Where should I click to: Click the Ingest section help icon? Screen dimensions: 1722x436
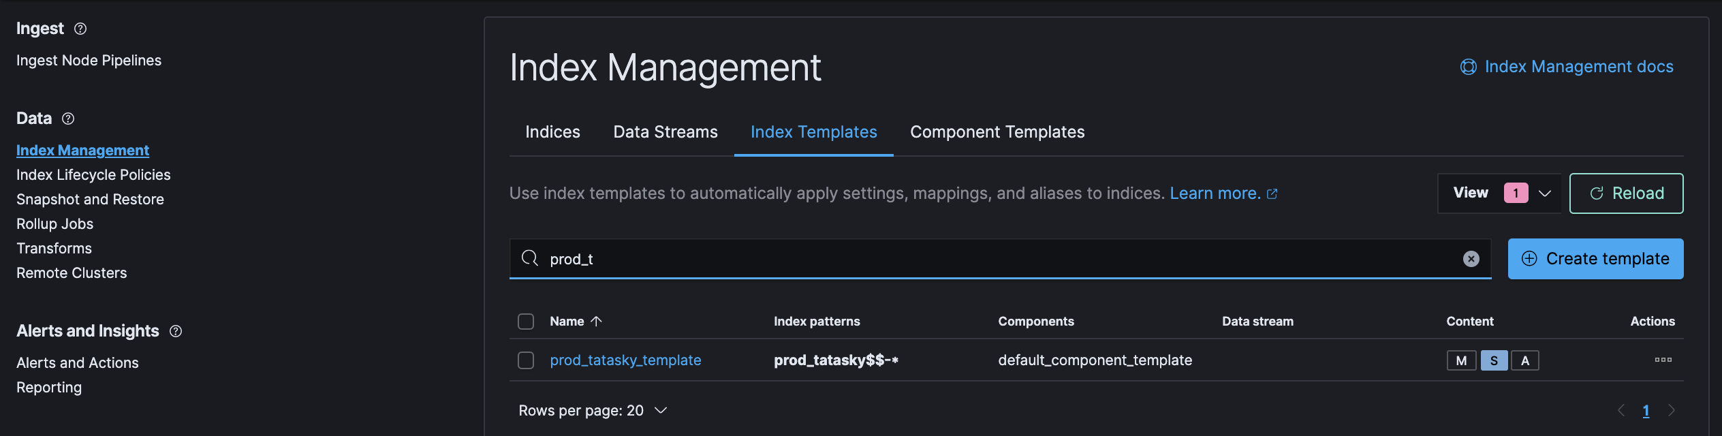80,29
